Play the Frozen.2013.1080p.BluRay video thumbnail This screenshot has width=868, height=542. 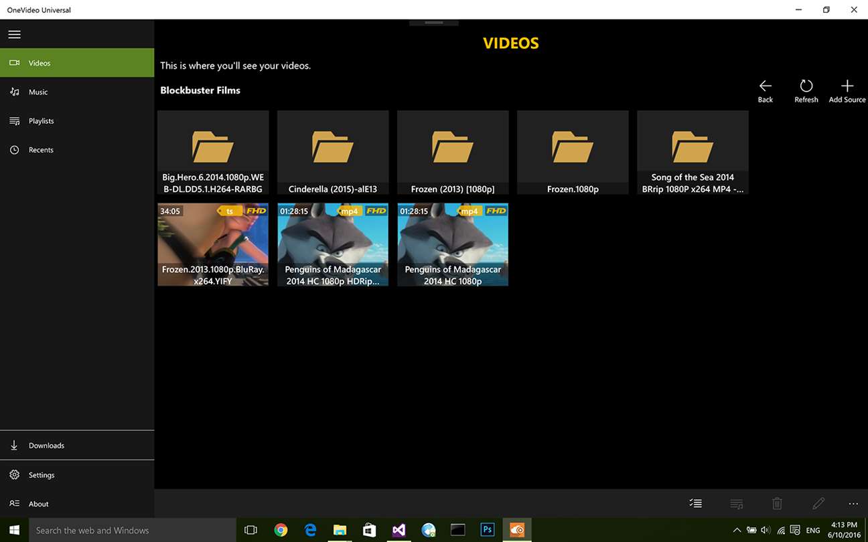click(213, 245)
